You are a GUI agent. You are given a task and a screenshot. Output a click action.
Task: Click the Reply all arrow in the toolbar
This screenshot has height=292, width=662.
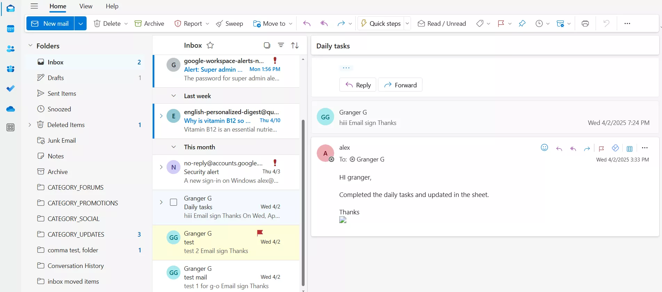point(324,23)
